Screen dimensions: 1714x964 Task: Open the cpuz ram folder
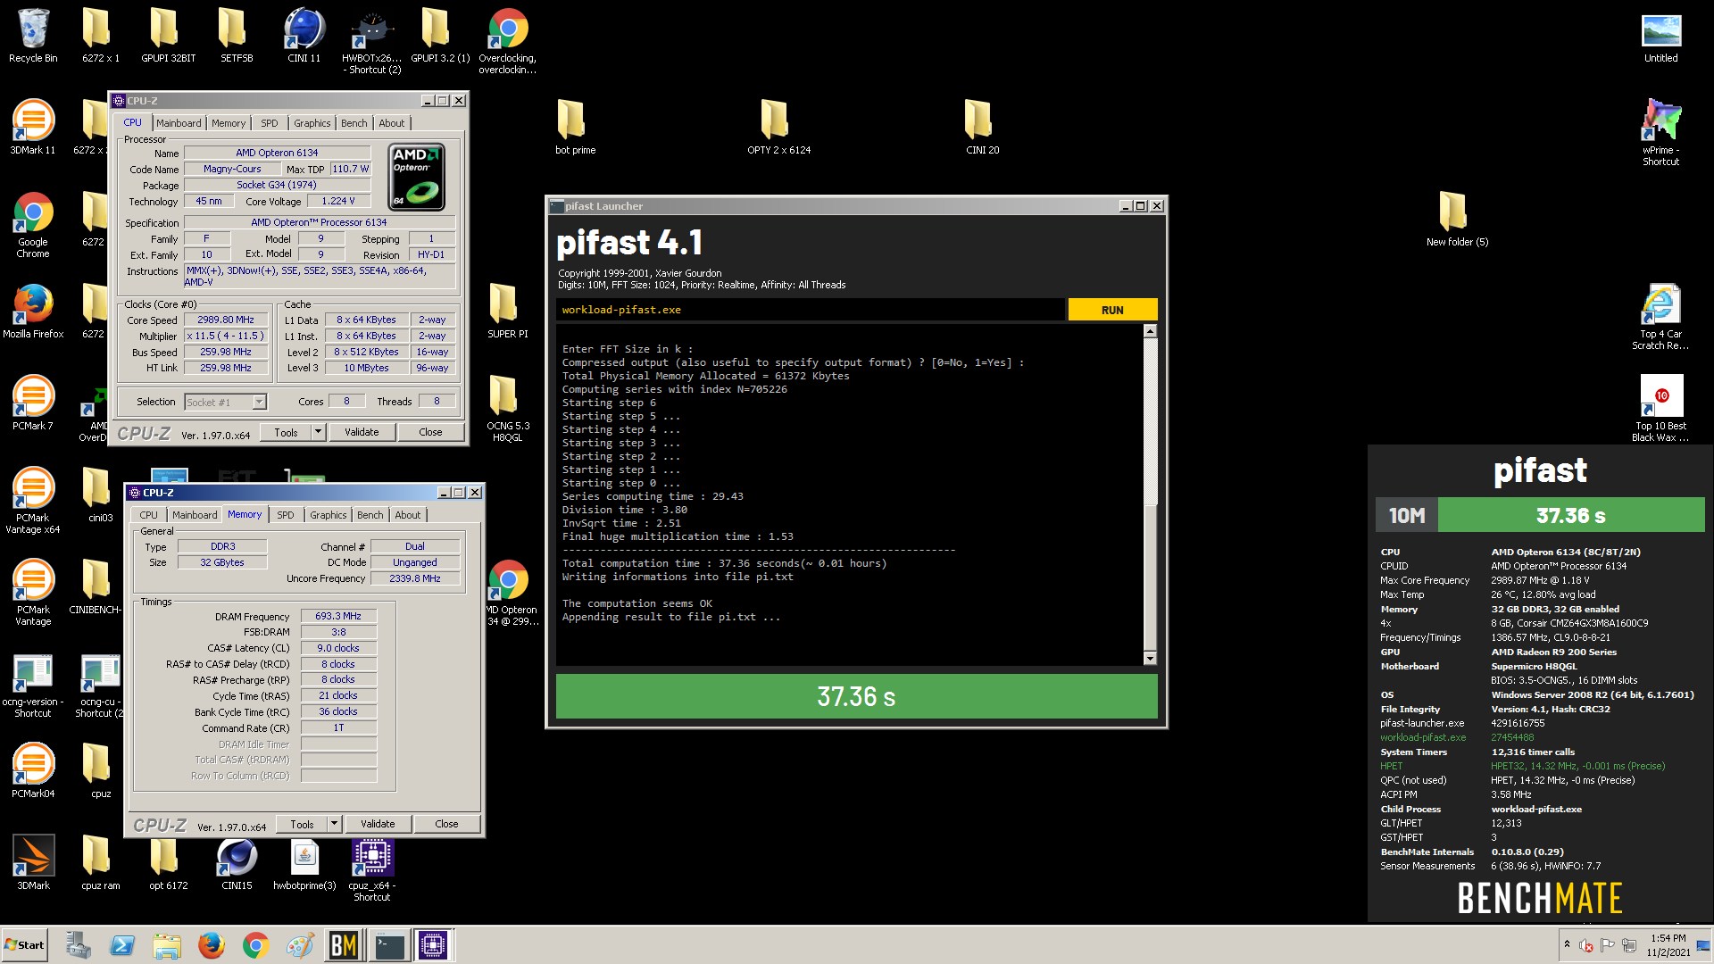click(100, 864)
